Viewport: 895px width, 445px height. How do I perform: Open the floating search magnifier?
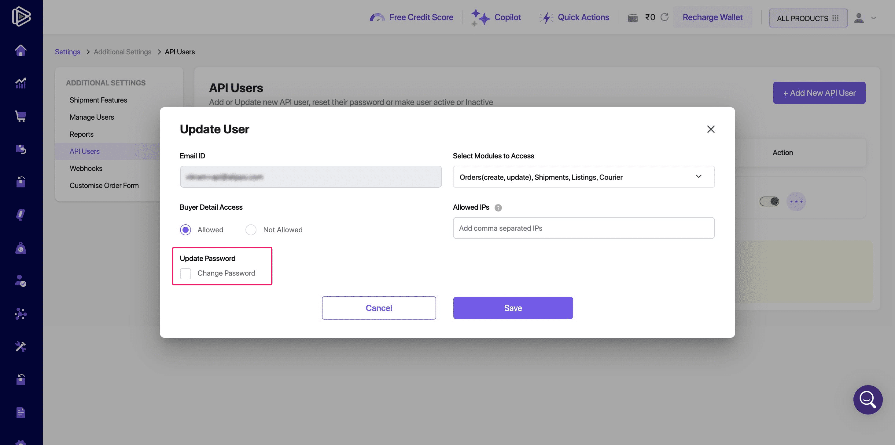click(867, 400)
